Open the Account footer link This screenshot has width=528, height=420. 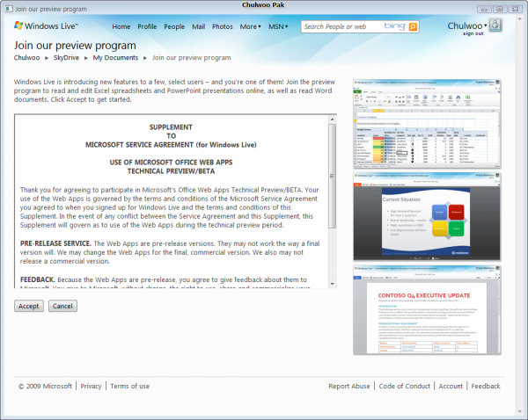tap(451, 386)
